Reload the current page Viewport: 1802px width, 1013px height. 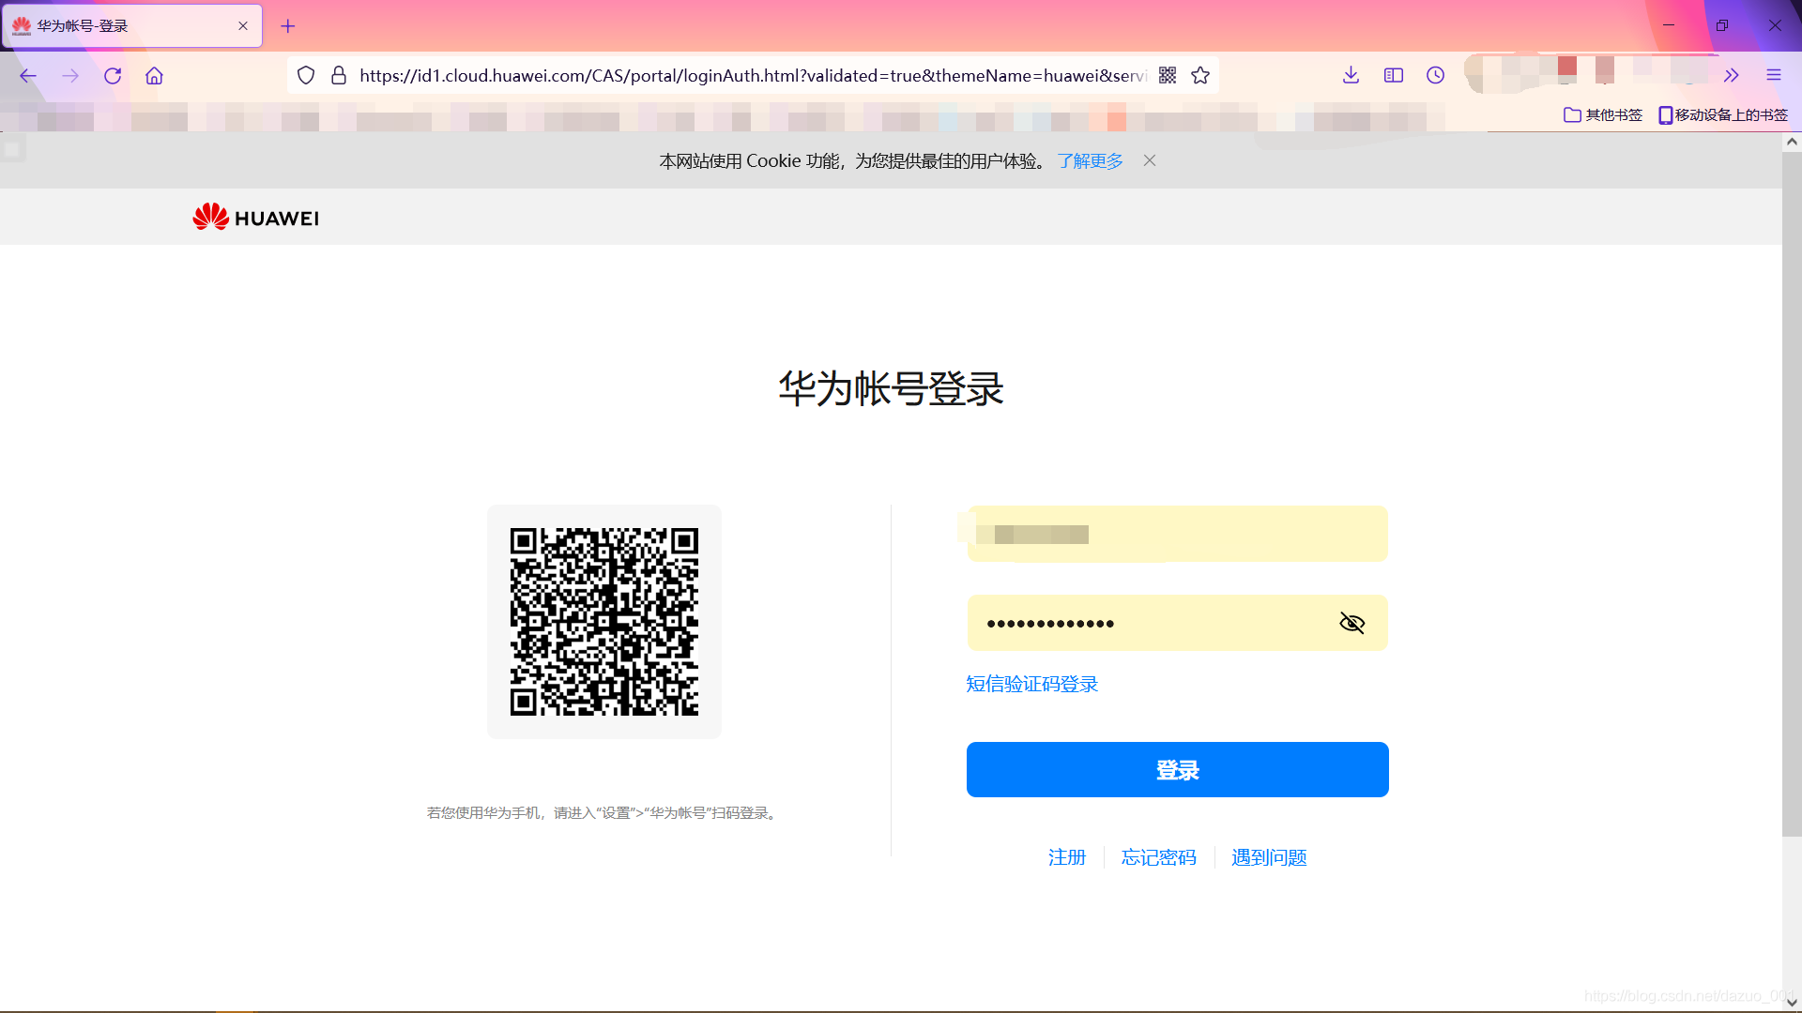point(113,76)
